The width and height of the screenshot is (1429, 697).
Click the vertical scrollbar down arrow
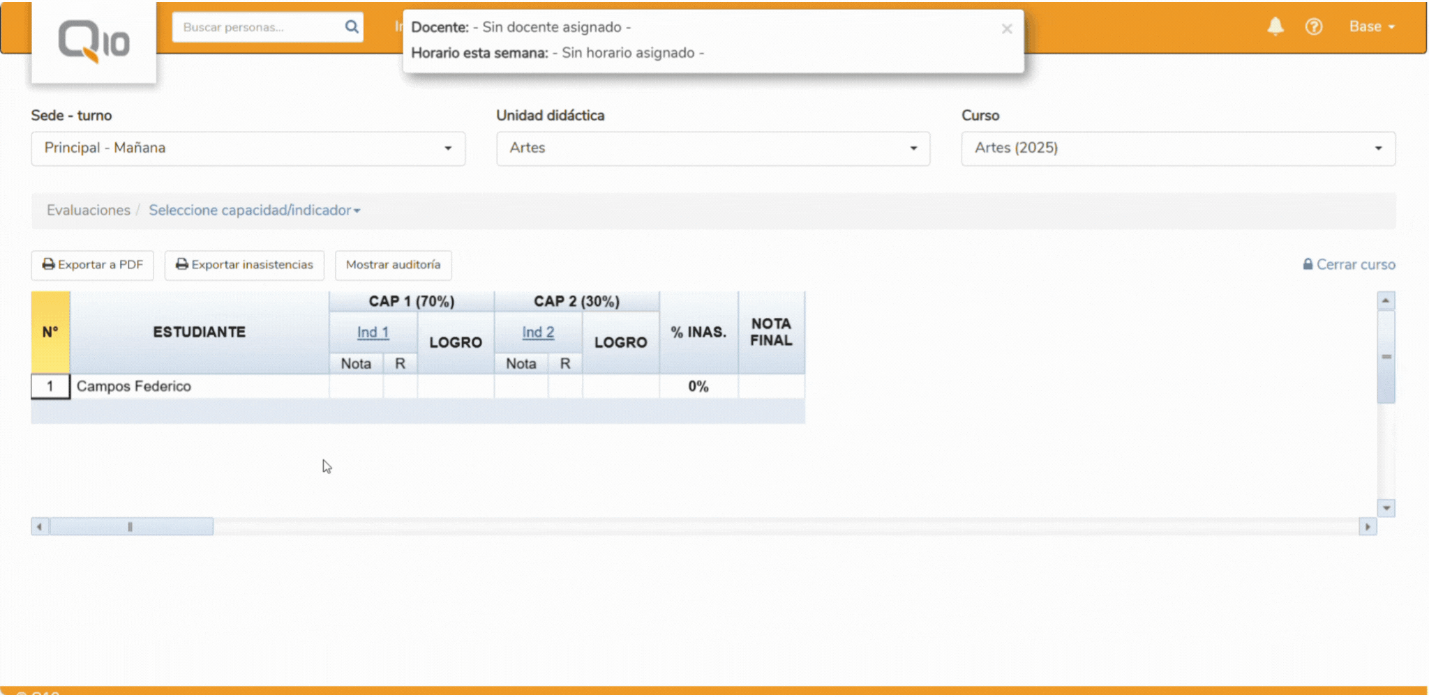[1386, 508]
